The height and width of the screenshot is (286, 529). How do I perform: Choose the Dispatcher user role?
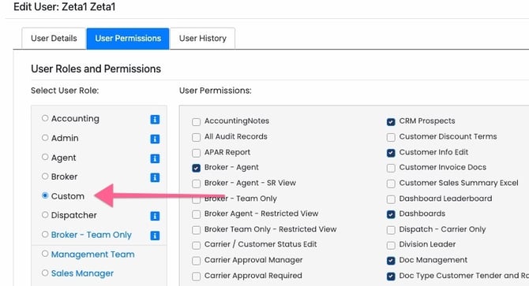(45, 214)
